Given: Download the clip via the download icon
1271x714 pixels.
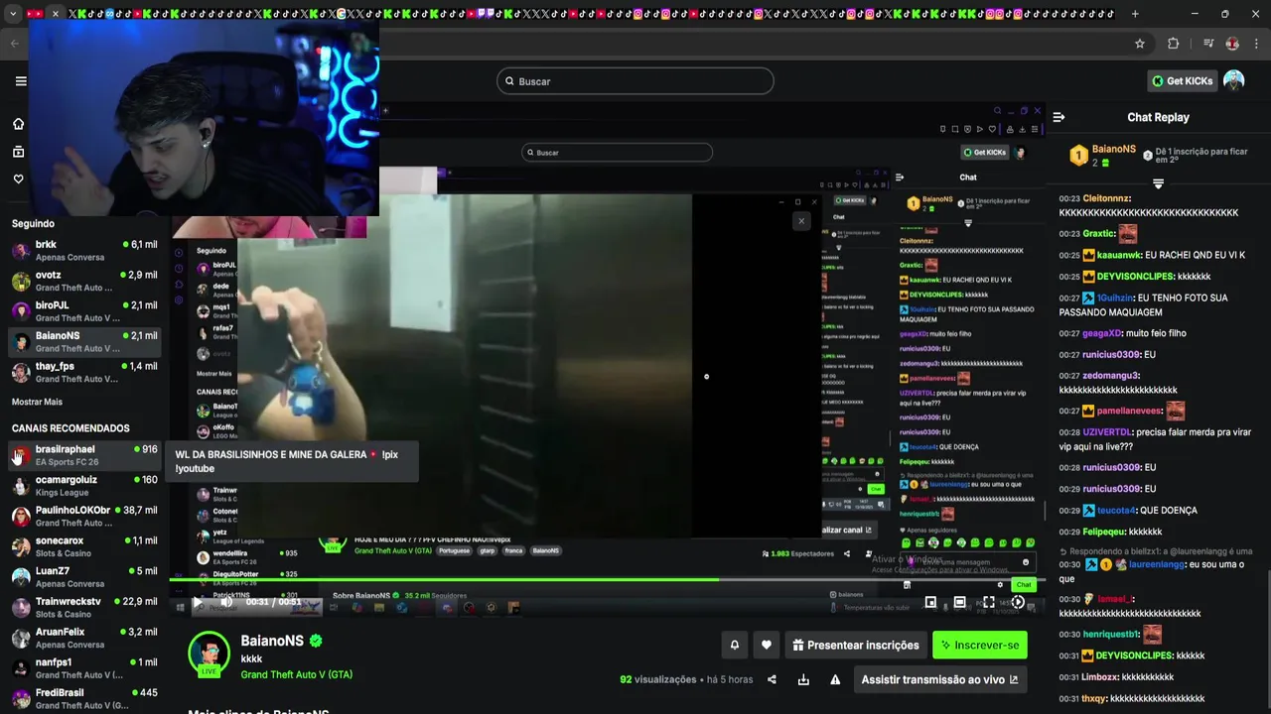Looking at the screenshot, I should click(803, 679).
